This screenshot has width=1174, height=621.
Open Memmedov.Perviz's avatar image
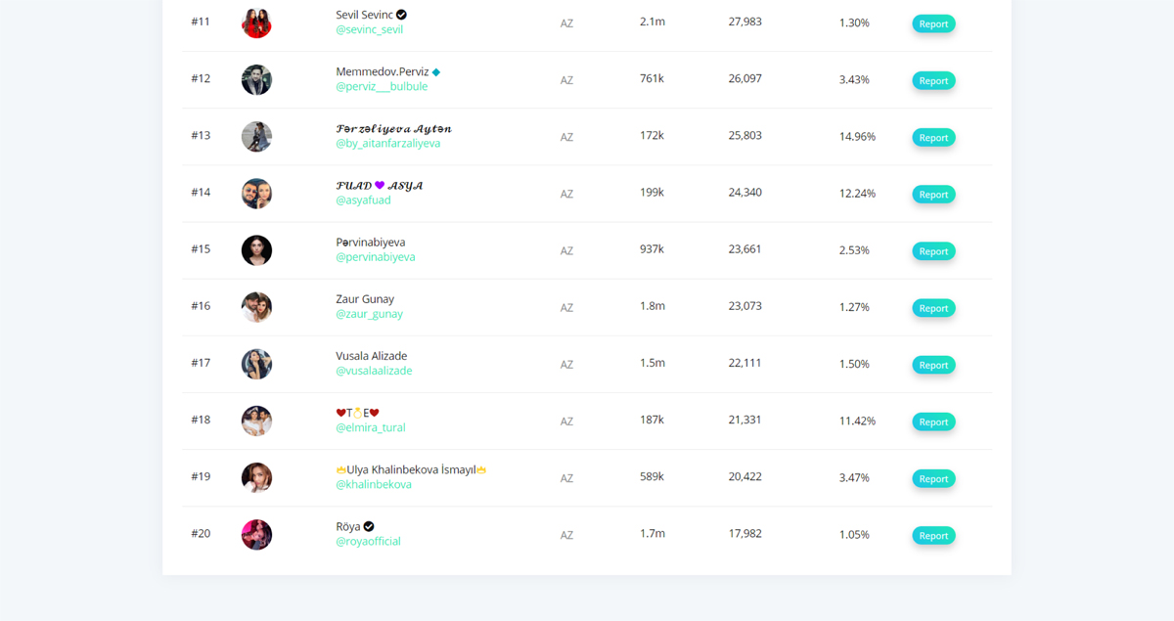256,80
